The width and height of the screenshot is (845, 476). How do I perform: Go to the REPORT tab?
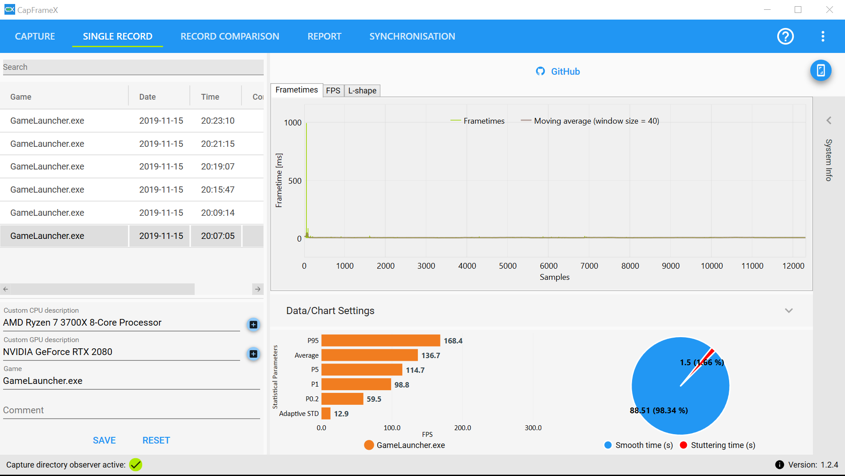click(324, 36)
